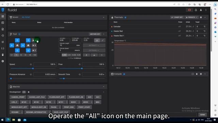The height and width of the screenshot is (123, 218).
Task: Collapse the Thermals panel
Action: pos(205,17)
